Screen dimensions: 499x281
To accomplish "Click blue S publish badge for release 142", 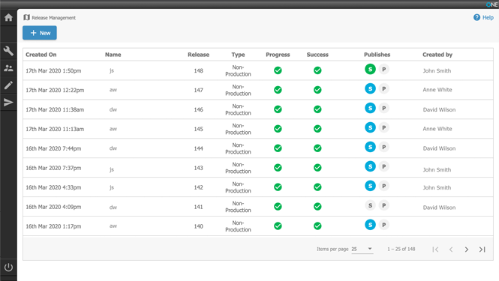I will click(x=370, y=186).
